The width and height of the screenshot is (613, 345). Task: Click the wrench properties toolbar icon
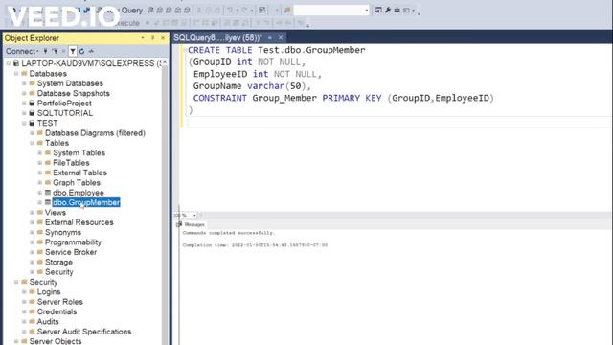[x=388, y=11]
